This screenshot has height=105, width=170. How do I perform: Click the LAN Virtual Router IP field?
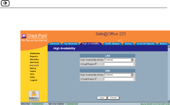coord(119,64)
